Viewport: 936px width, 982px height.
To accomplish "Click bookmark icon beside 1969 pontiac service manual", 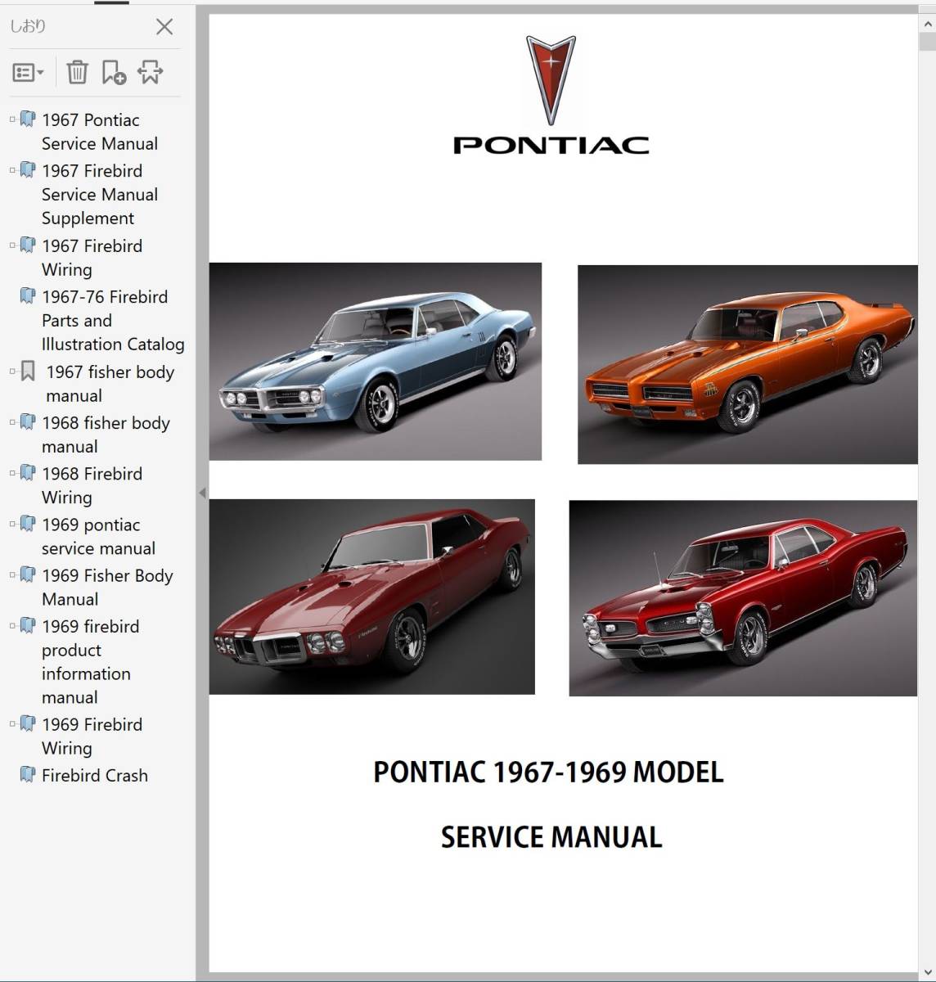I will [x=28, y=524].
